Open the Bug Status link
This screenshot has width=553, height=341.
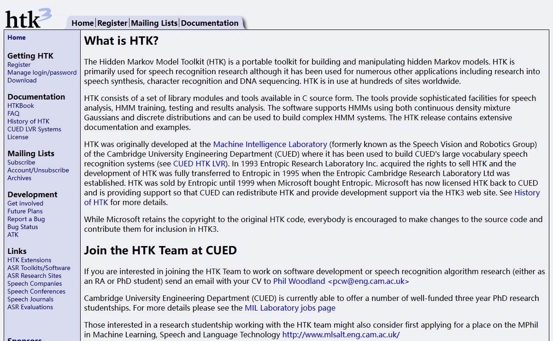point(23,227)
